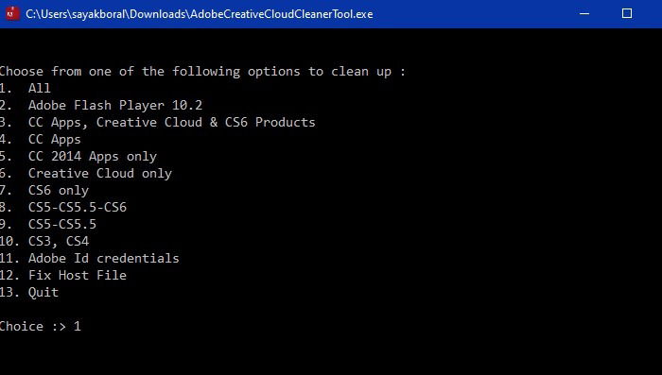This screenshot has height=375, width=662.
Task: Click the typed value 1 after Choice
Action: tap(78, 326)
